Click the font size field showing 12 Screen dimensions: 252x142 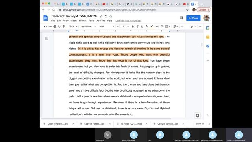point(123,26)
